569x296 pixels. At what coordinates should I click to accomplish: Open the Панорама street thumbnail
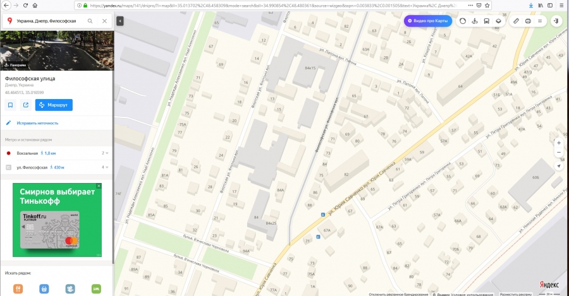(57, 50)
